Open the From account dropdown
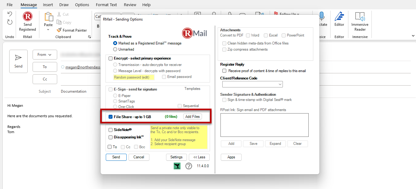 (45, 55)
